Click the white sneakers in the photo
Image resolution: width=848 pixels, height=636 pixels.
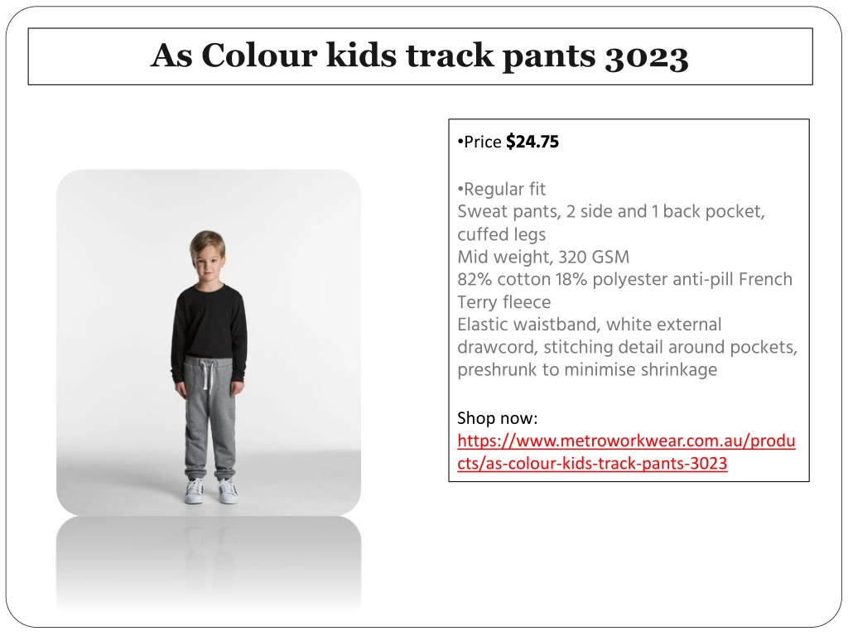(x=211, y=490)
